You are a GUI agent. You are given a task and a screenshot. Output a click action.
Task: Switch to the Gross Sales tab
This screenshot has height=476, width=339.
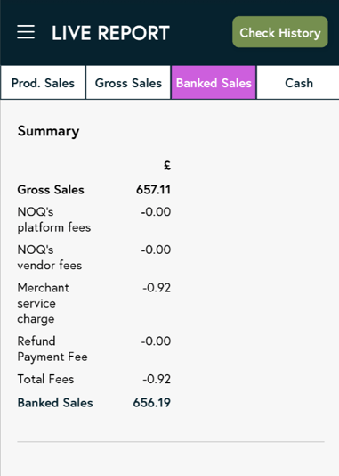128,83
